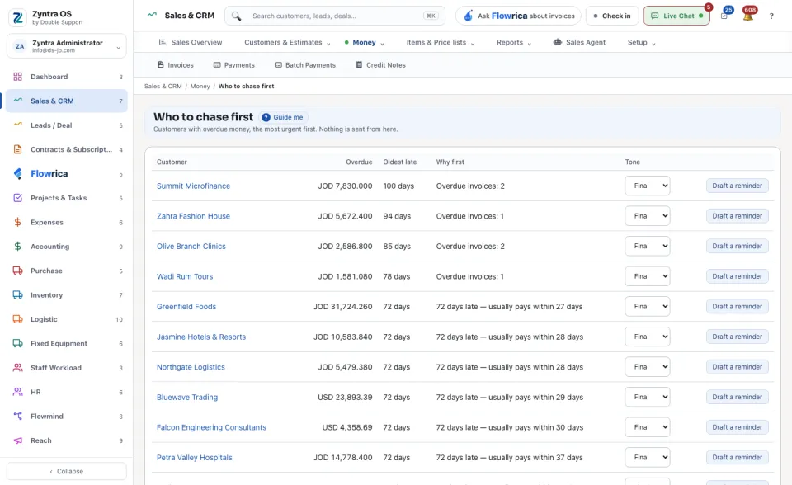792x485 pixels.
Task: Open the Credit Notes tab
Action: 380,65
